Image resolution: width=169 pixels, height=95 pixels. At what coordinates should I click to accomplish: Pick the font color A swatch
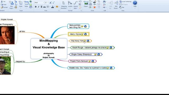(53, 7)
